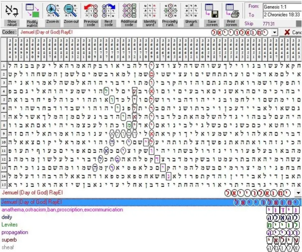Expand the dropdown below the matrix
302x252 pixels.
coord(299,193)
